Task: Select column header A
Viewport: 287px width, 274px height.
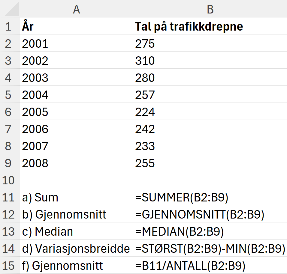Action: (77, 9)
